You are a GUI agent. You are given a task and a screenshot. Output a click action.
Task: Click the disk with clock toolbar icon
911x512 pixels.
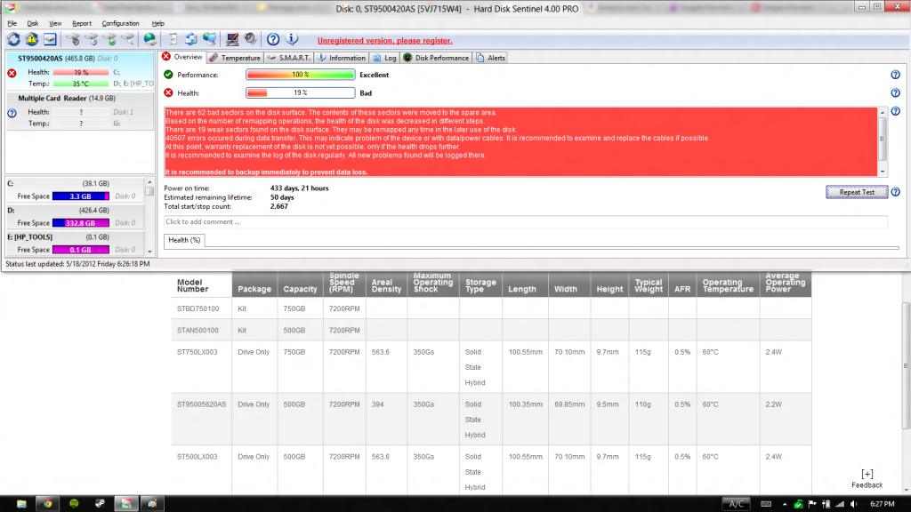click(92, 39)
